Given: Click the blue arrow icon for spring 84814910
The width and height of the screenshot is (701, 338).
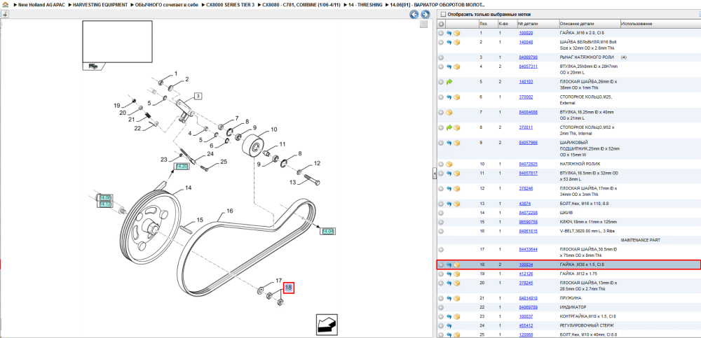Looking at the screenshot, I should [449, 298].
